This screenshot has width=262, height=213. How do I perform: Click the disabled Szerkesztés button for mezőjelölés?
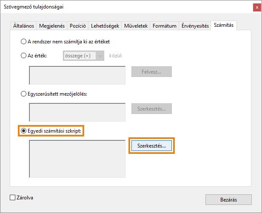click(151, 109)
